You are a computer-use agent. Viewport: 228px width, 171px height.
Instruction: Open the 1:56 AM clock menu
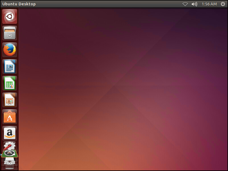tap(209, 4)
